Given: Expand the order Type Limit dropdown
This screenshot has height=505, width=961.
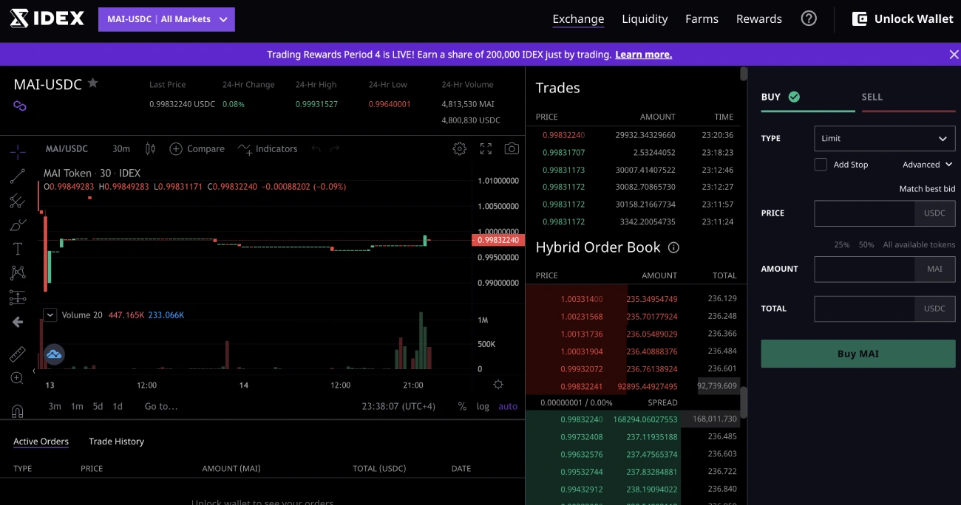Looking at the screenshot, I should pos(884,138).
